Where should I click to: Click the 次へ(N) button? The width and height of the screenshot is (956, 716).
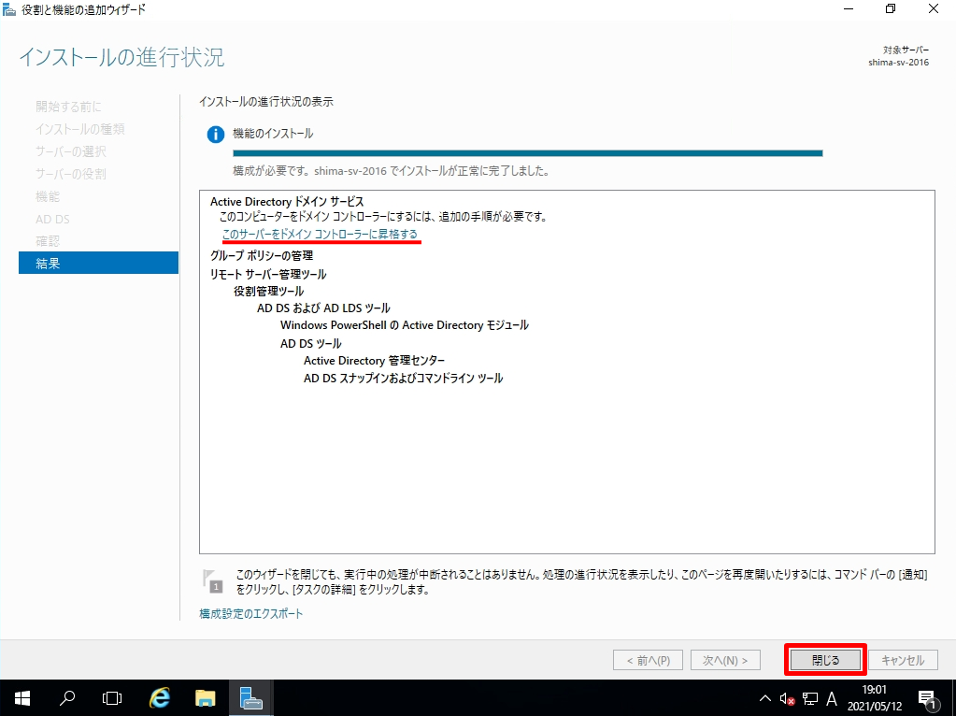(x=725, y=660)
